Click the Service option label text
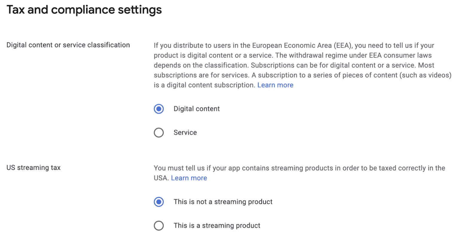The height and width of the screenshot is (240, 459). pos(185,133)
